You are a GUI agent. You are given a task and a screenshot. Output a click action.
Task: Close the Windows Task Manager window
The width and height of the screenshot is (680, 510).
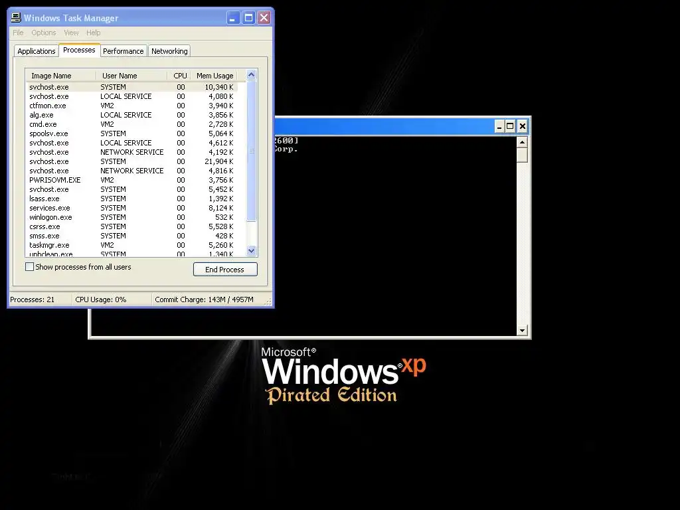click(264, 18)
